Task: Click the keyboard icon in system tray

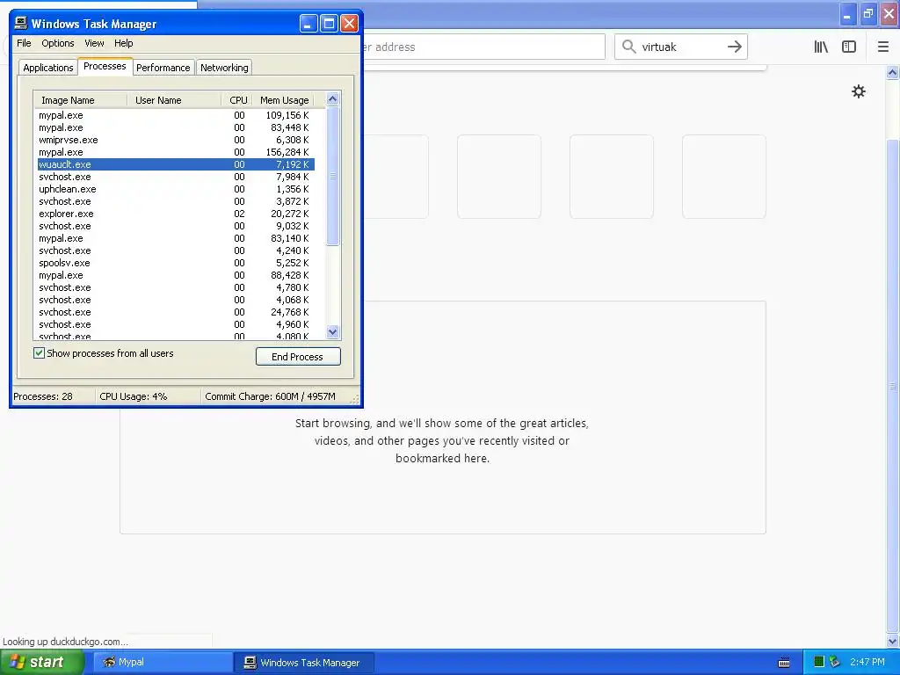Action: pos(783,663)
